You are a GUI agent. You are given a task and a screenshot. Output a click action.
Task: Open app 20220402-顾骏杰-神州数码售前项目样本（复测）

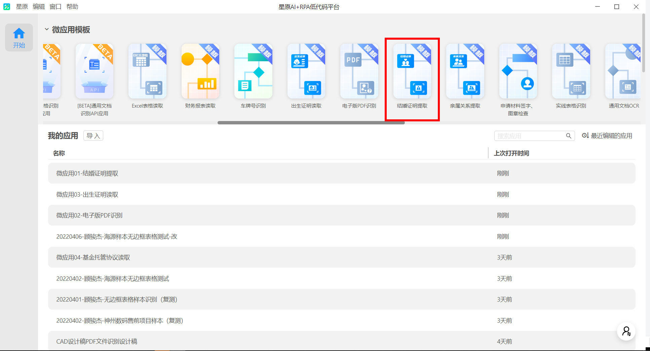342,320
